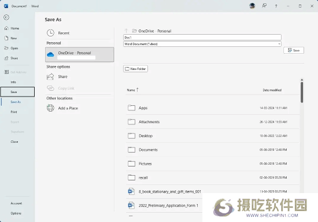318x222 pixels.
Task: Click the Doc1 file name field
Action: coord(202,38)
